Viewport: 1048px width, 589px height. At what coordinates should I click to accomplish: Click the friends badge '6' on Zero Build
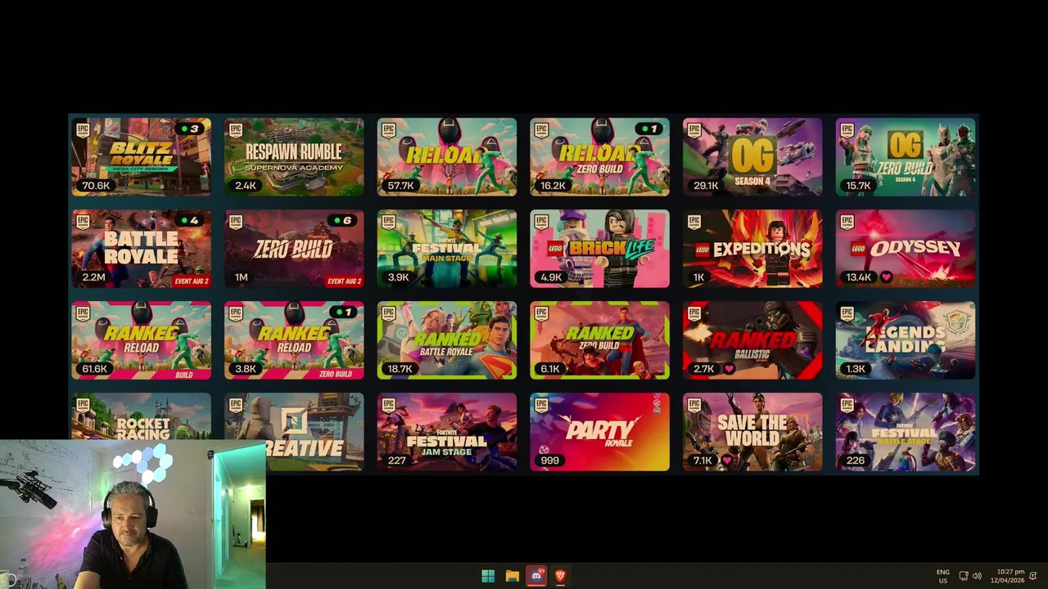343,221
